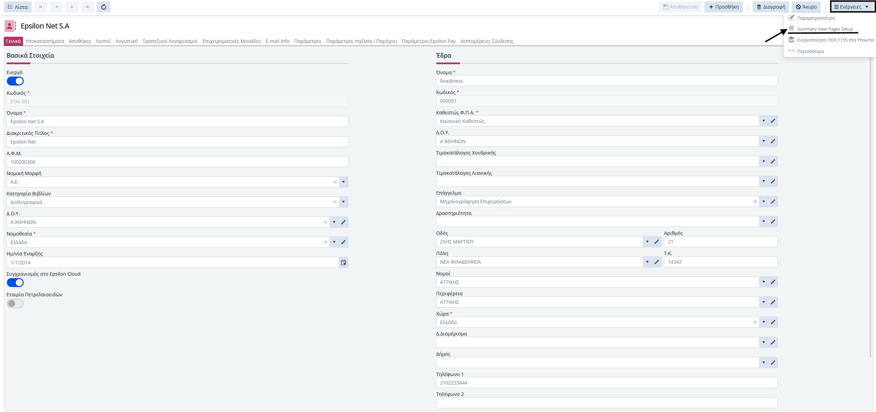
Task: Edit Δ.Διαμέρισμα pencil icon
Action: pyautogui.click(x=773, y=342)
